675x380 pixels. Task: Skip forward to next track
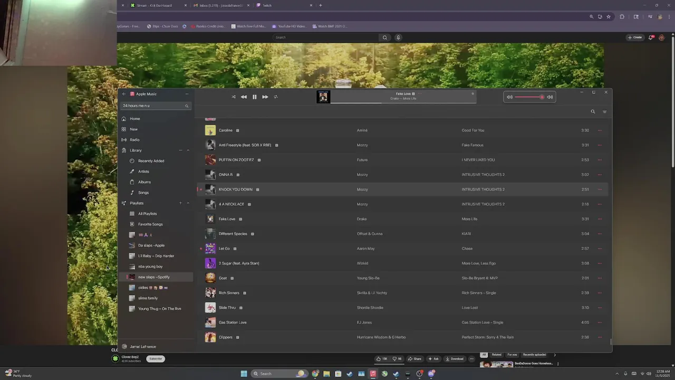click(265, 97)
